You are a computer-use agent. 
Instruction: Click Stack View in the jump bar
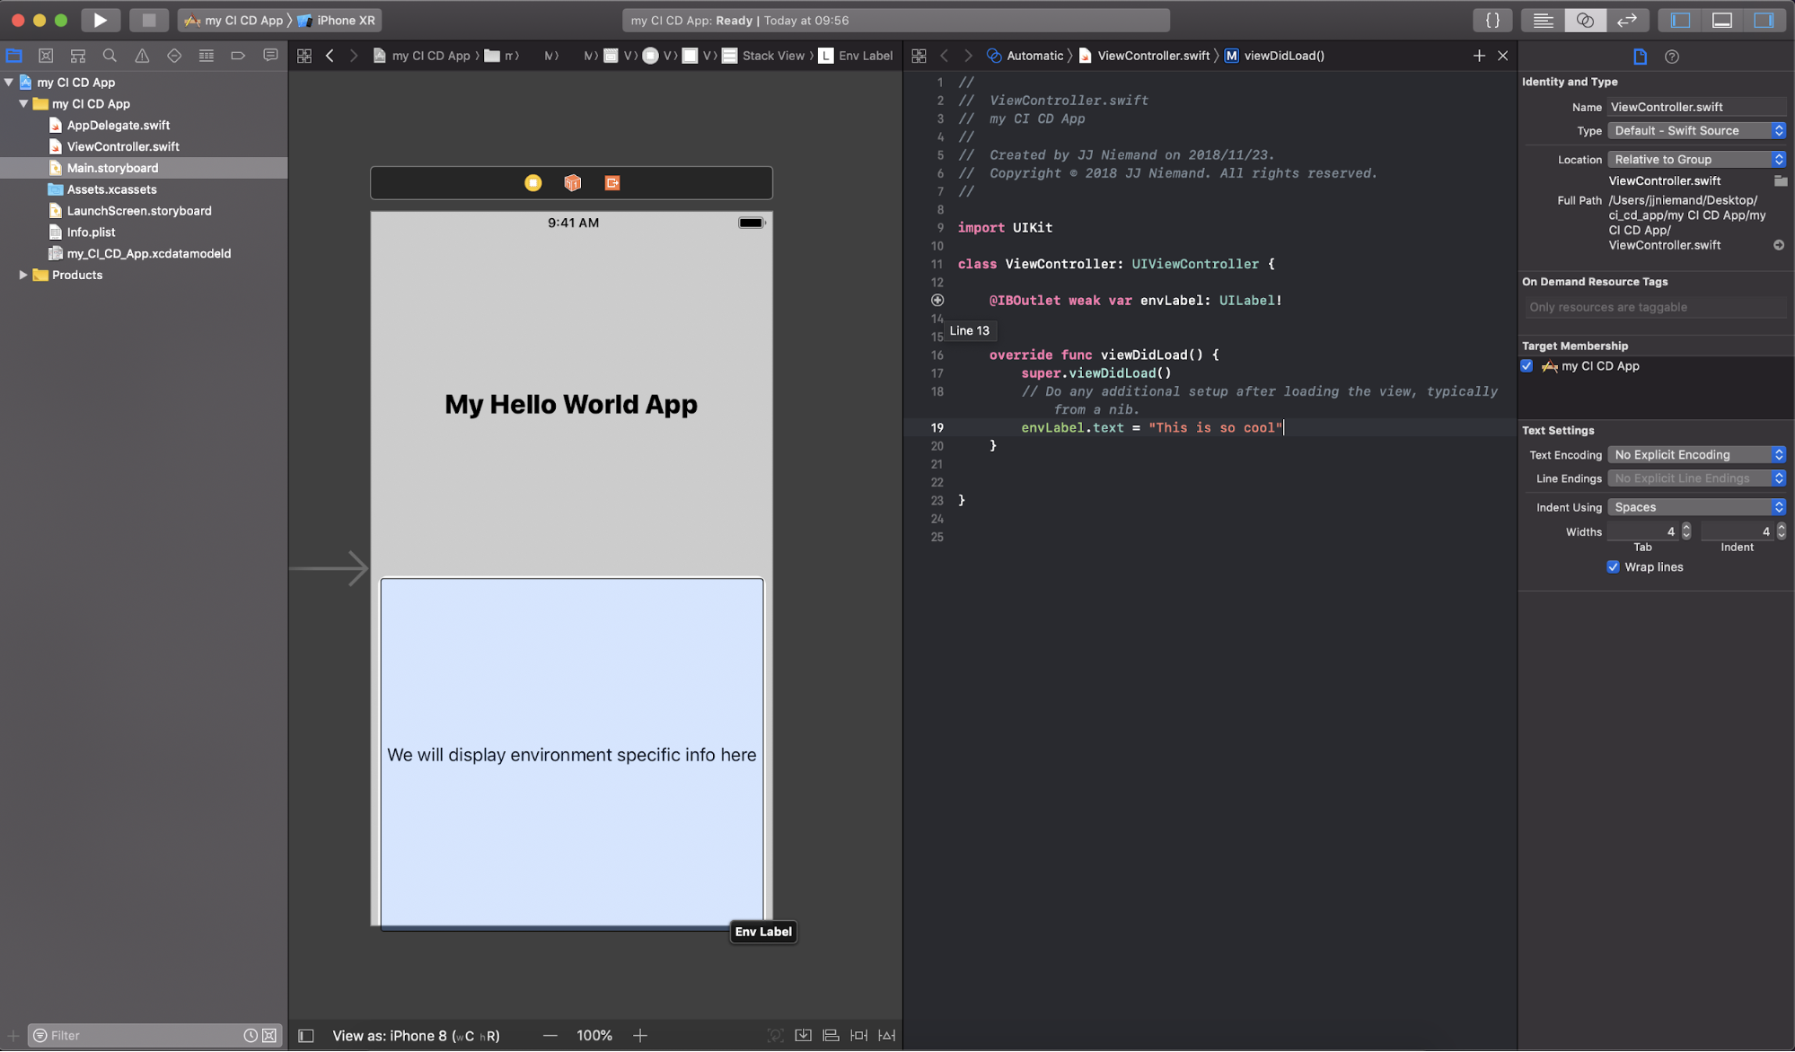pyautogui.click(x=772, y=56)
